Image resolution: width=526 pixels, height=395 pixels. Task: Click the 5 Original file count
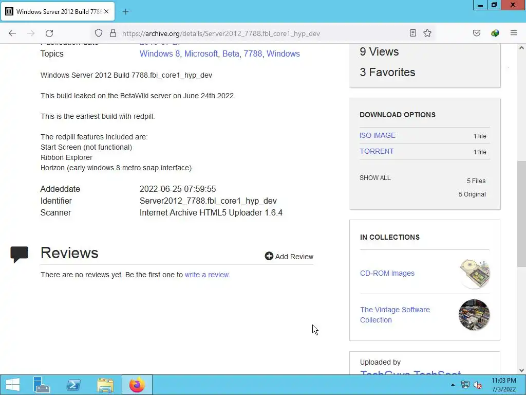click(x=472, y=194)
